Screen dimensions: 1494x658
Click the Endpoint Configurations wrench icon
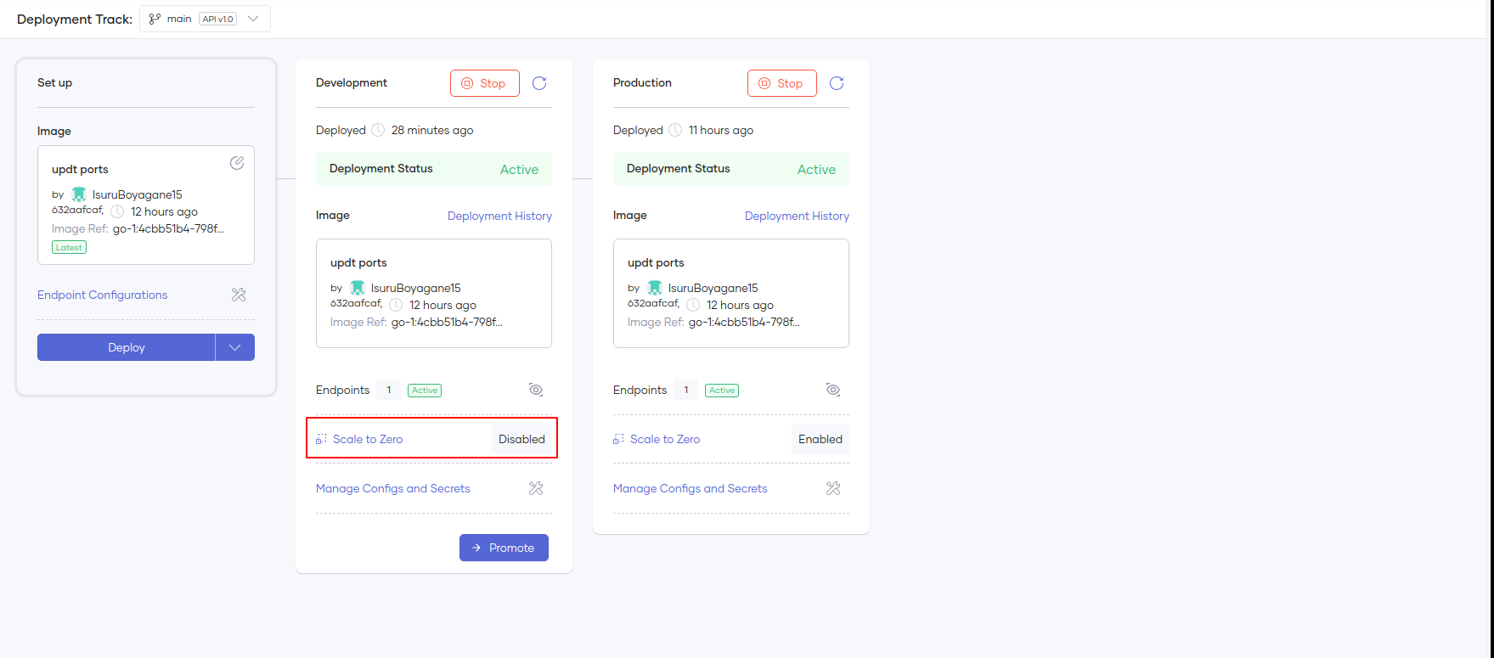click(239, 295)
